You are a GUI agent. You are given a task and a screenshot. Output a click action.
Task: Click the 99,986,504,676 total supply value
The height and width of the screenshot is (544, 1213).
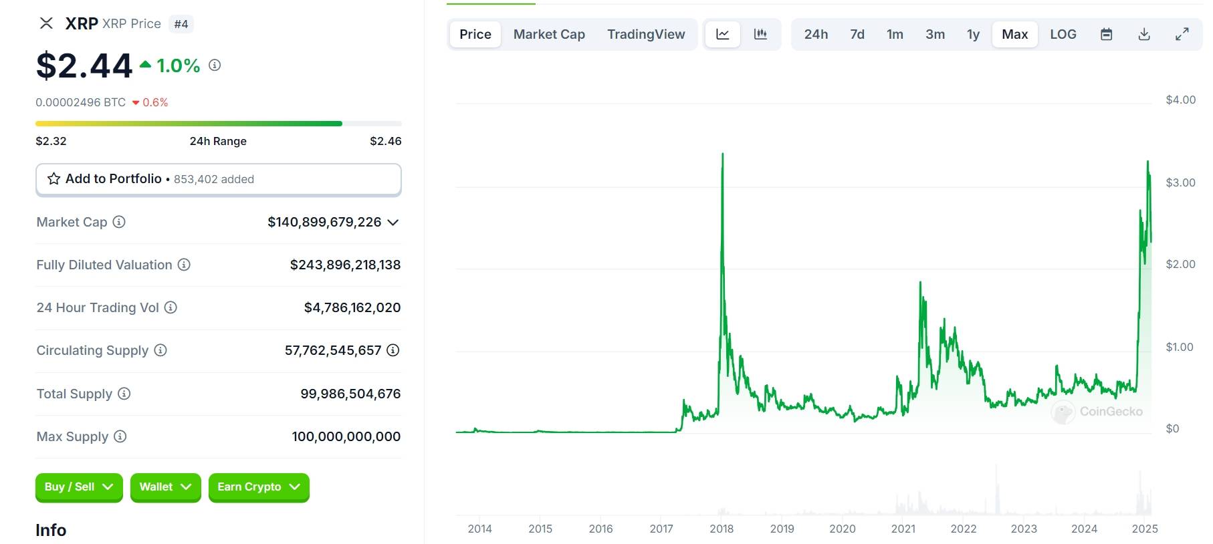(x=350, y=394)
